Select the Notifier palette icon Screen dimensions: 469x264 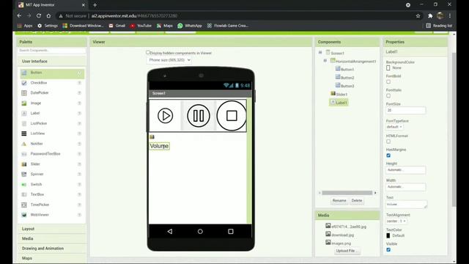click(24, 144)
